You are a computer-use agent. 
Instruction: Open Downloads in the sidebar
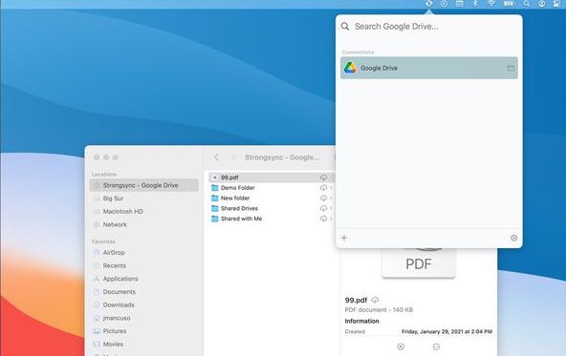click(x=119, y=304)
